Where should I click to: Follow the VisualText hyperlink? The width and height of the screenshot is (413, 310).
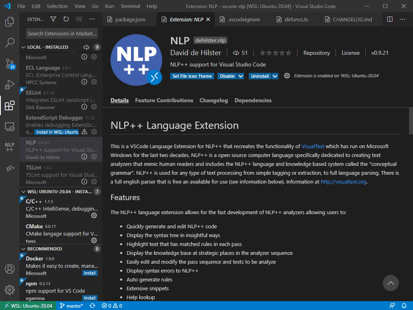pyautogui.click(x=313, y=146)
